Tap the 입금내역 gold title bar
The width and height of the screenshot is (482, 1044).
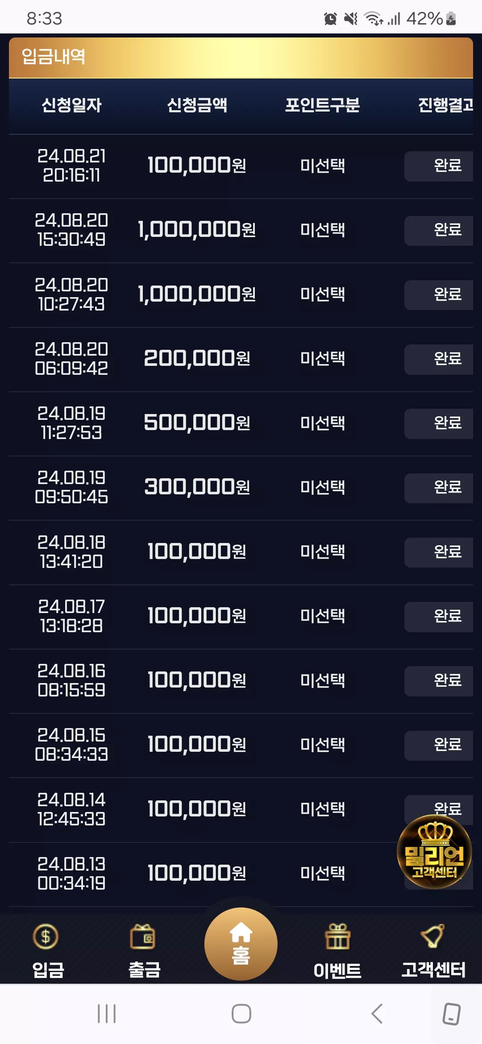tap(241, 58)
